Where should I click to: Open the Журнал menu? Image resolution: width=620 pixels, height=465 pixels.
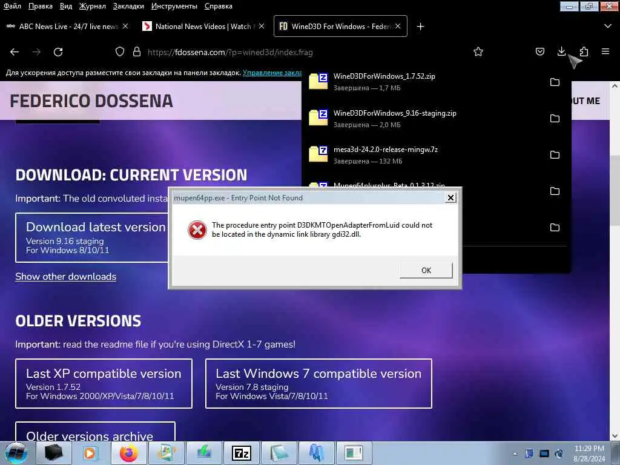[x=92, y=6]
